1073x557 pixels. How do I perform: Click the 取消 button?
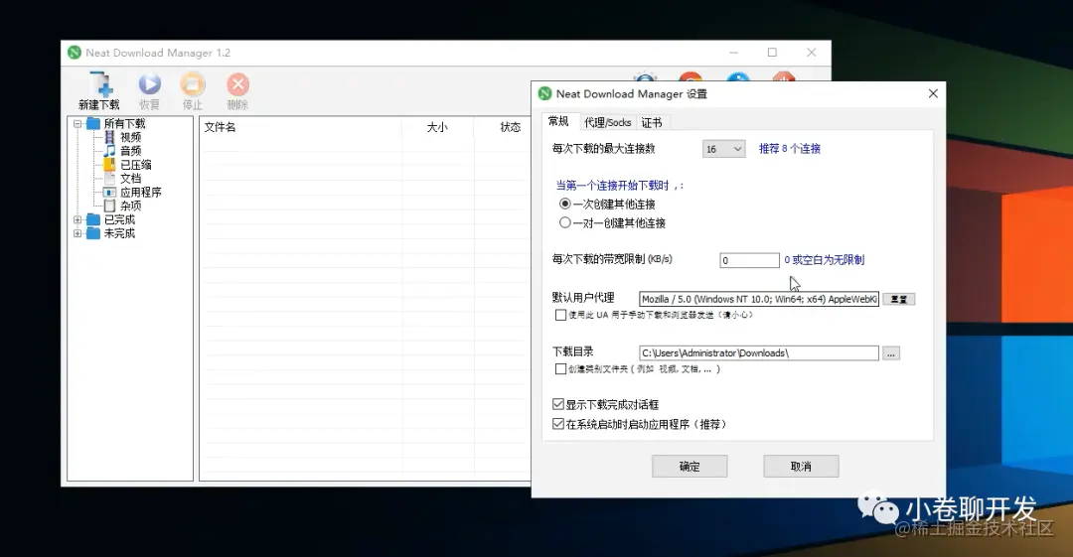[x=801, y=466]
